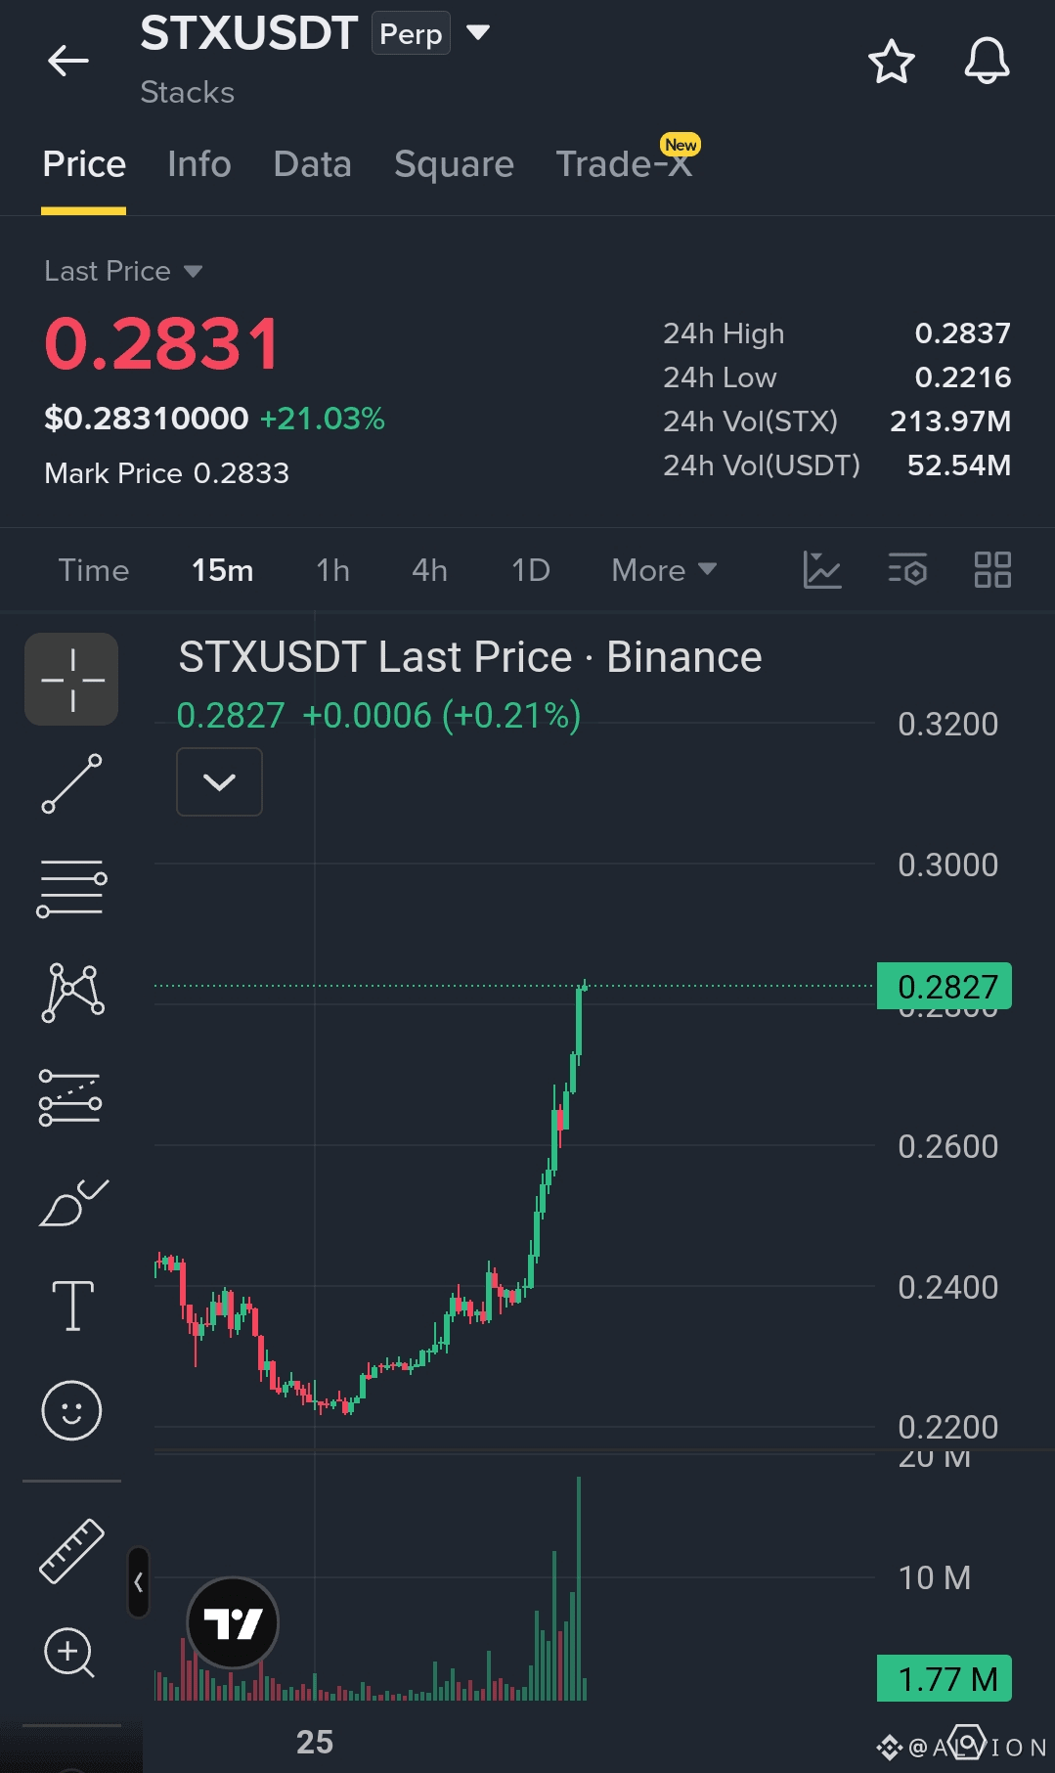1055x1773 pixels.
Task: Click the 0.2827 price axis label
Action: [945, 987]
